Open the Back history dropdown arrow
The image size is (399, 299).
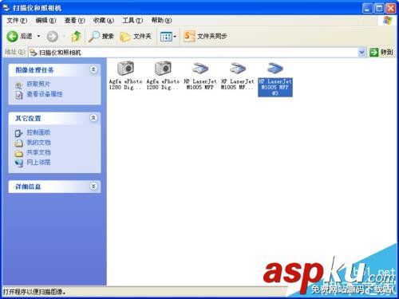[38, 36]
